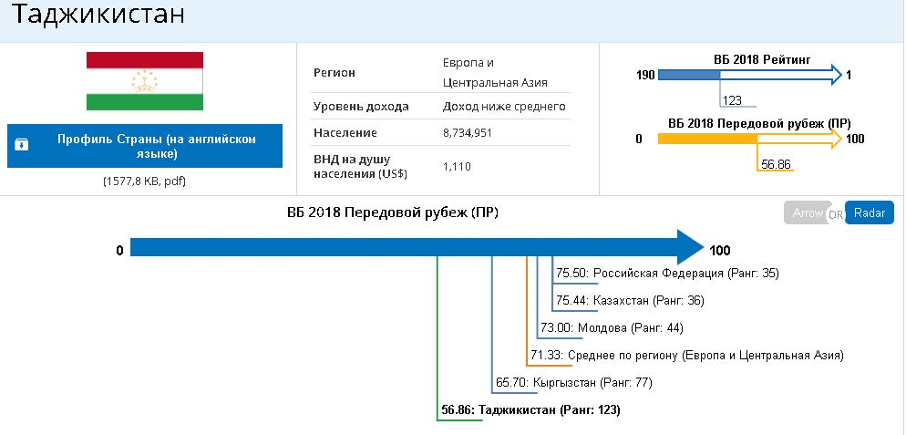Select the Kazakhstan 75.44 label
906x435 pixels.
(630, 300)
